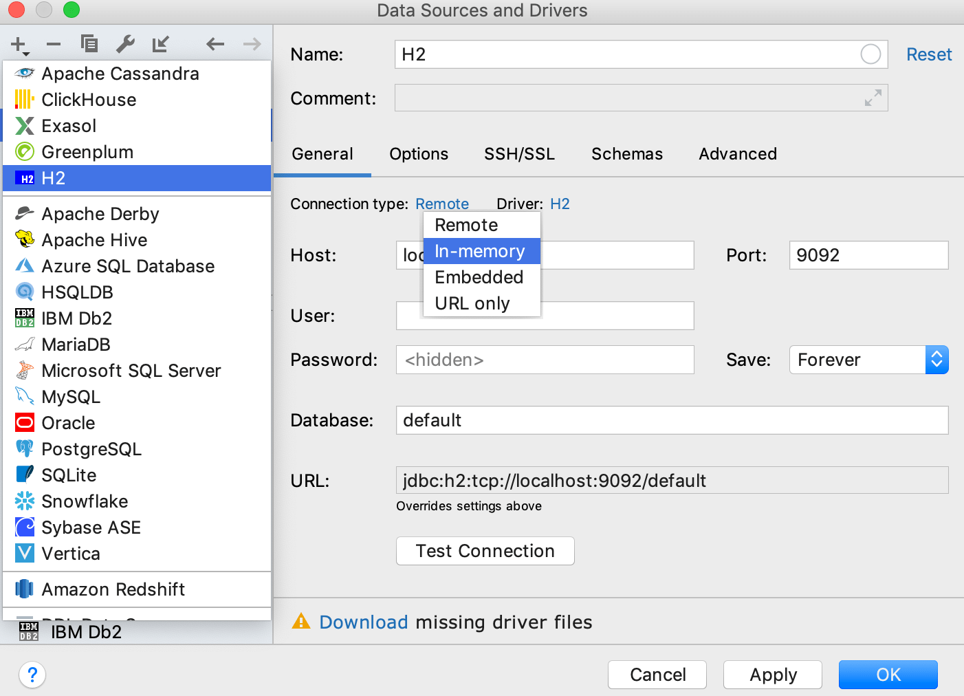
Task: Choose Sybase ASE data source
Action: coord(137,528)
